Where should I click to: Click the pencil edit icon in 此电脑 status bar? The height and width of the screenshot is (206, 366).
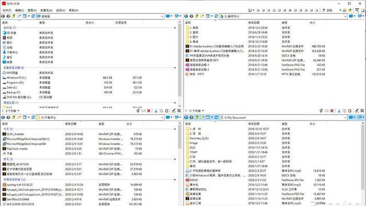[x=174, y=110]
